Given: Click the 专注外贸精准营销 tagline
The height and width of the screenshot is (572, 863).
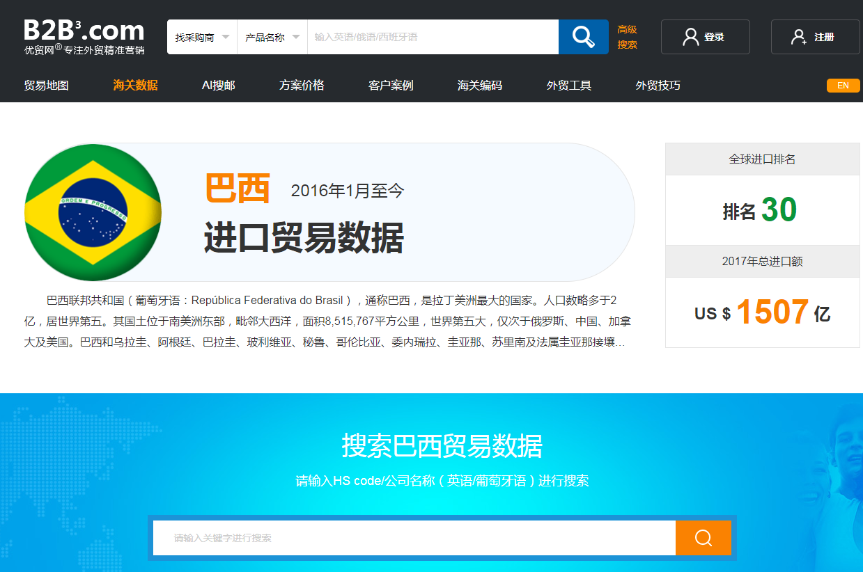Looking at the screenshot, I should [x=104, y=50].
